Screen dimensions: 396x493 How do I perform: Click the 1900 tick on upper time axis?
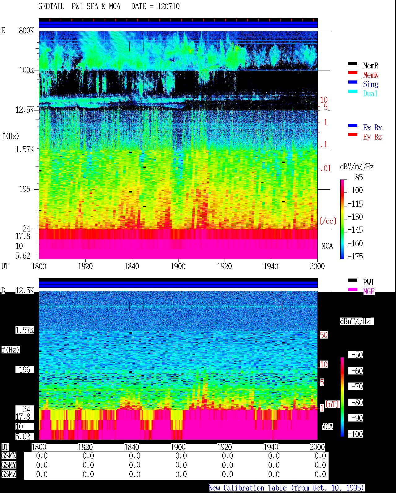tap(178, 266)
